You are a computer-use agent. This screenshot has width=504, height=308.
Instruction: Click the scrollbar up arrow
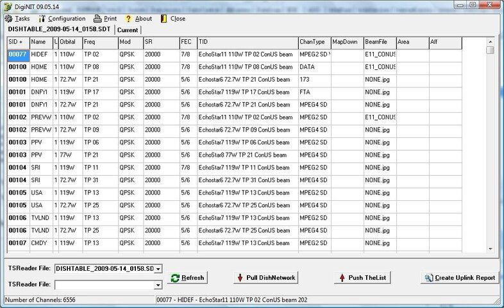(490, 42)
